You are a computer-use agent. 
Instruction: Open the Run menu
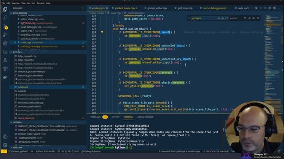click(33, 3)
